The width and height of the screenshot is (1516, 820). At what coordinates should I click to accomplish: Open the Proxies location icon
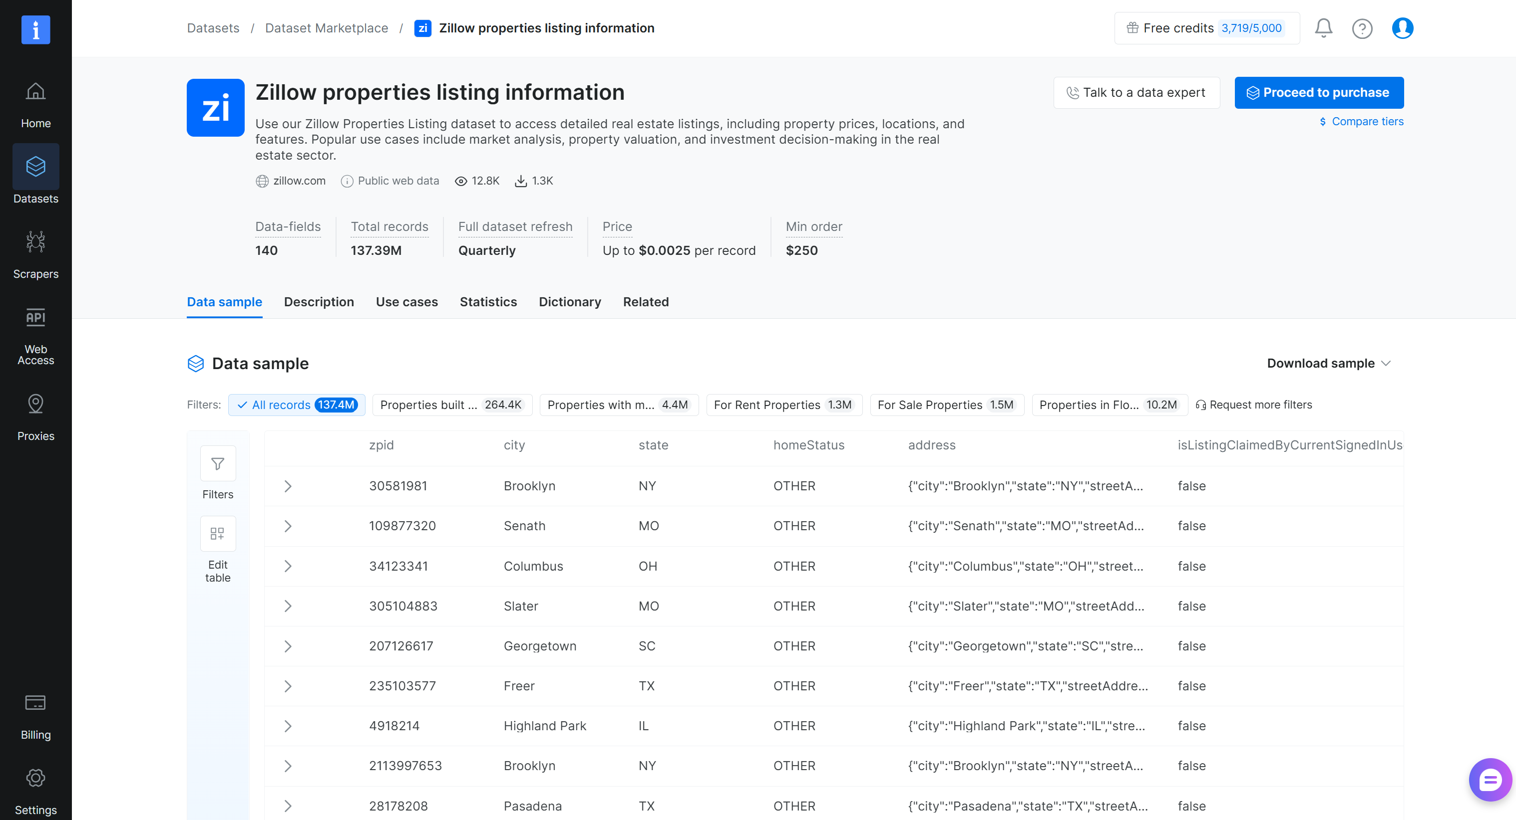click(35, 404)
